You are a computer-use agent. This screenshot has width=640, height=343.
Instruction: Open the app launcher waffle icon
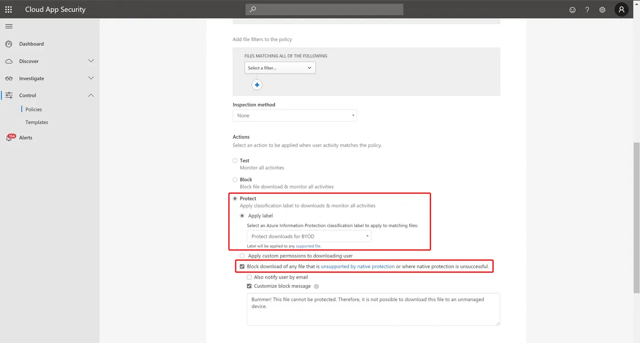[9, 9]
